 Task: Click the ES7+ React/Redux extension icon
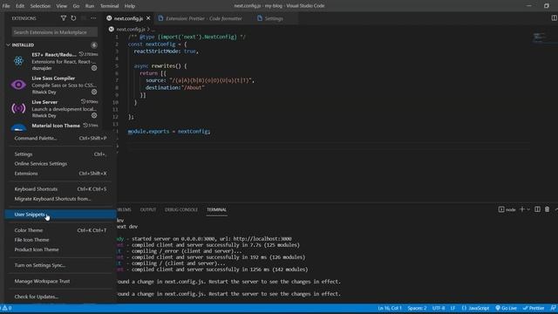tap(18, 61)
